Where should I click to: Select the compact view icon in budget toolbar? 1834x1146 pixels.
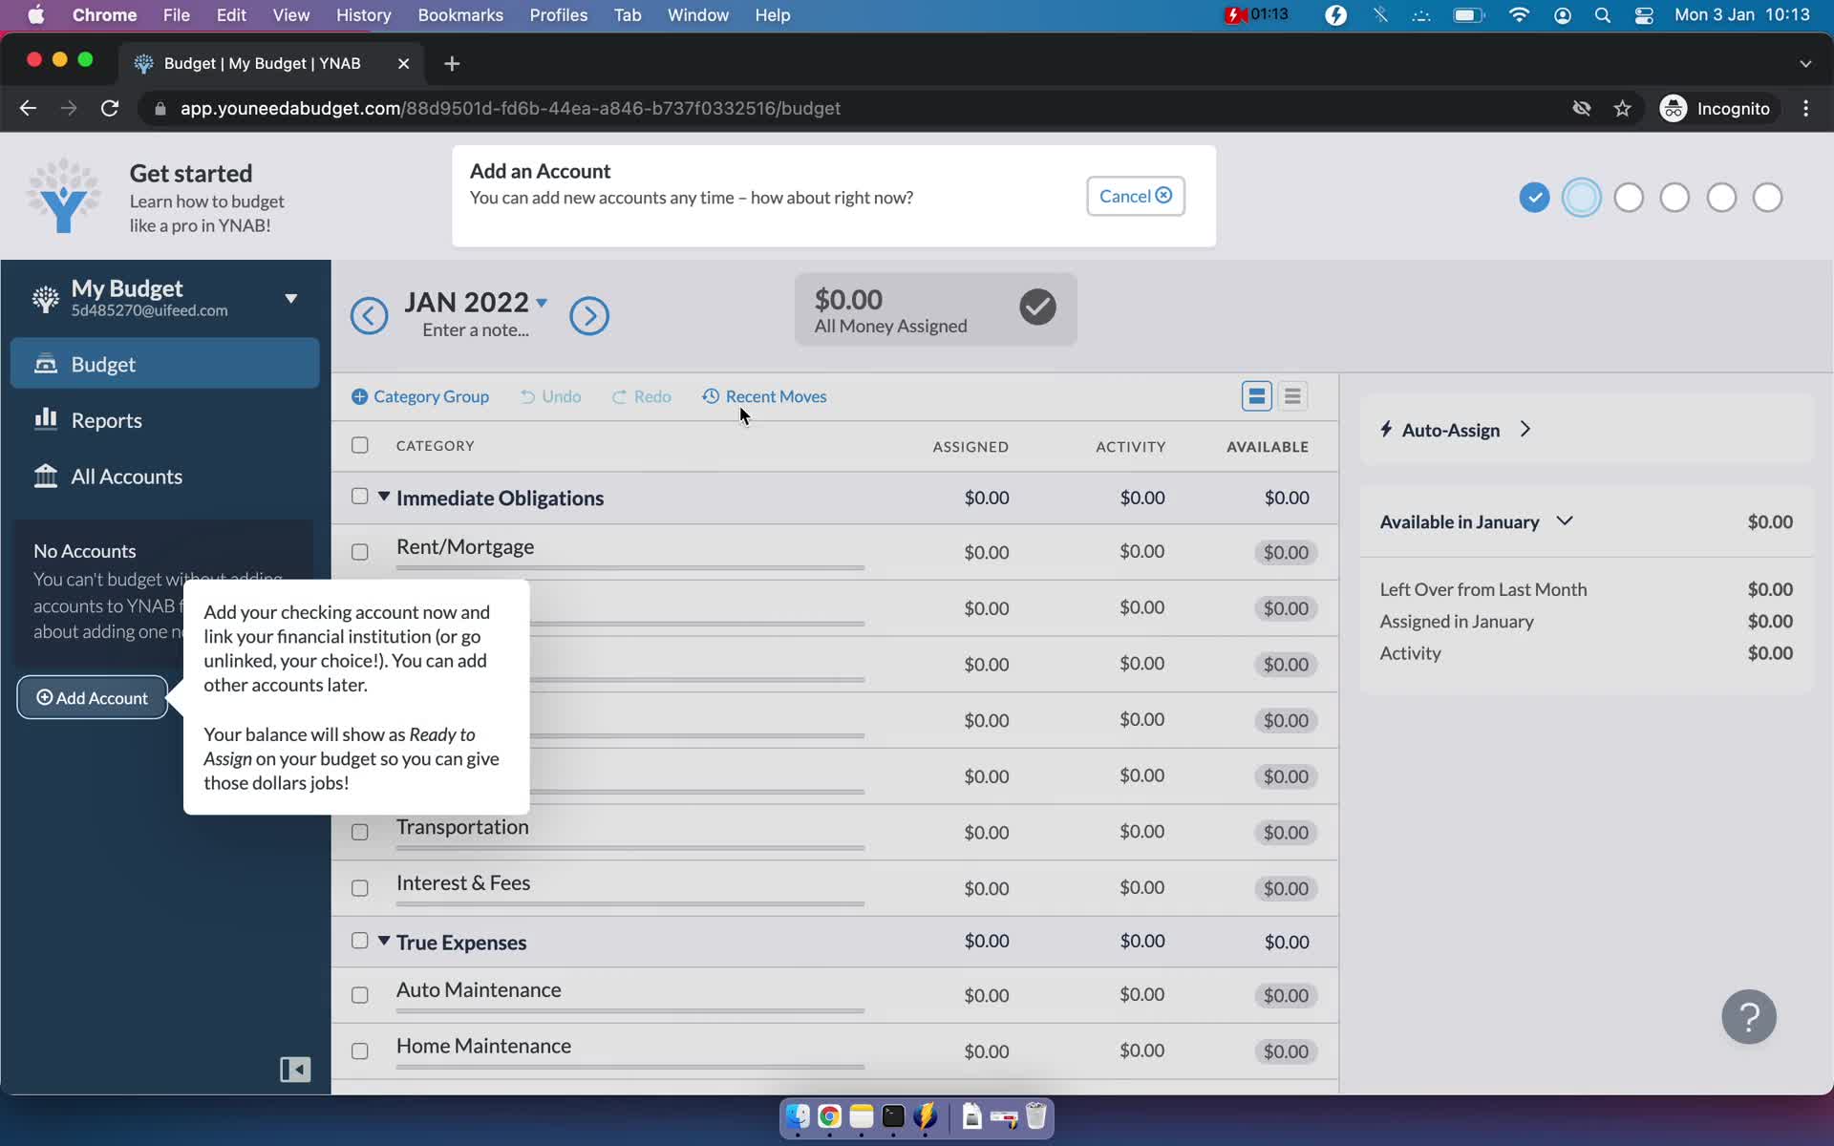1292,396
